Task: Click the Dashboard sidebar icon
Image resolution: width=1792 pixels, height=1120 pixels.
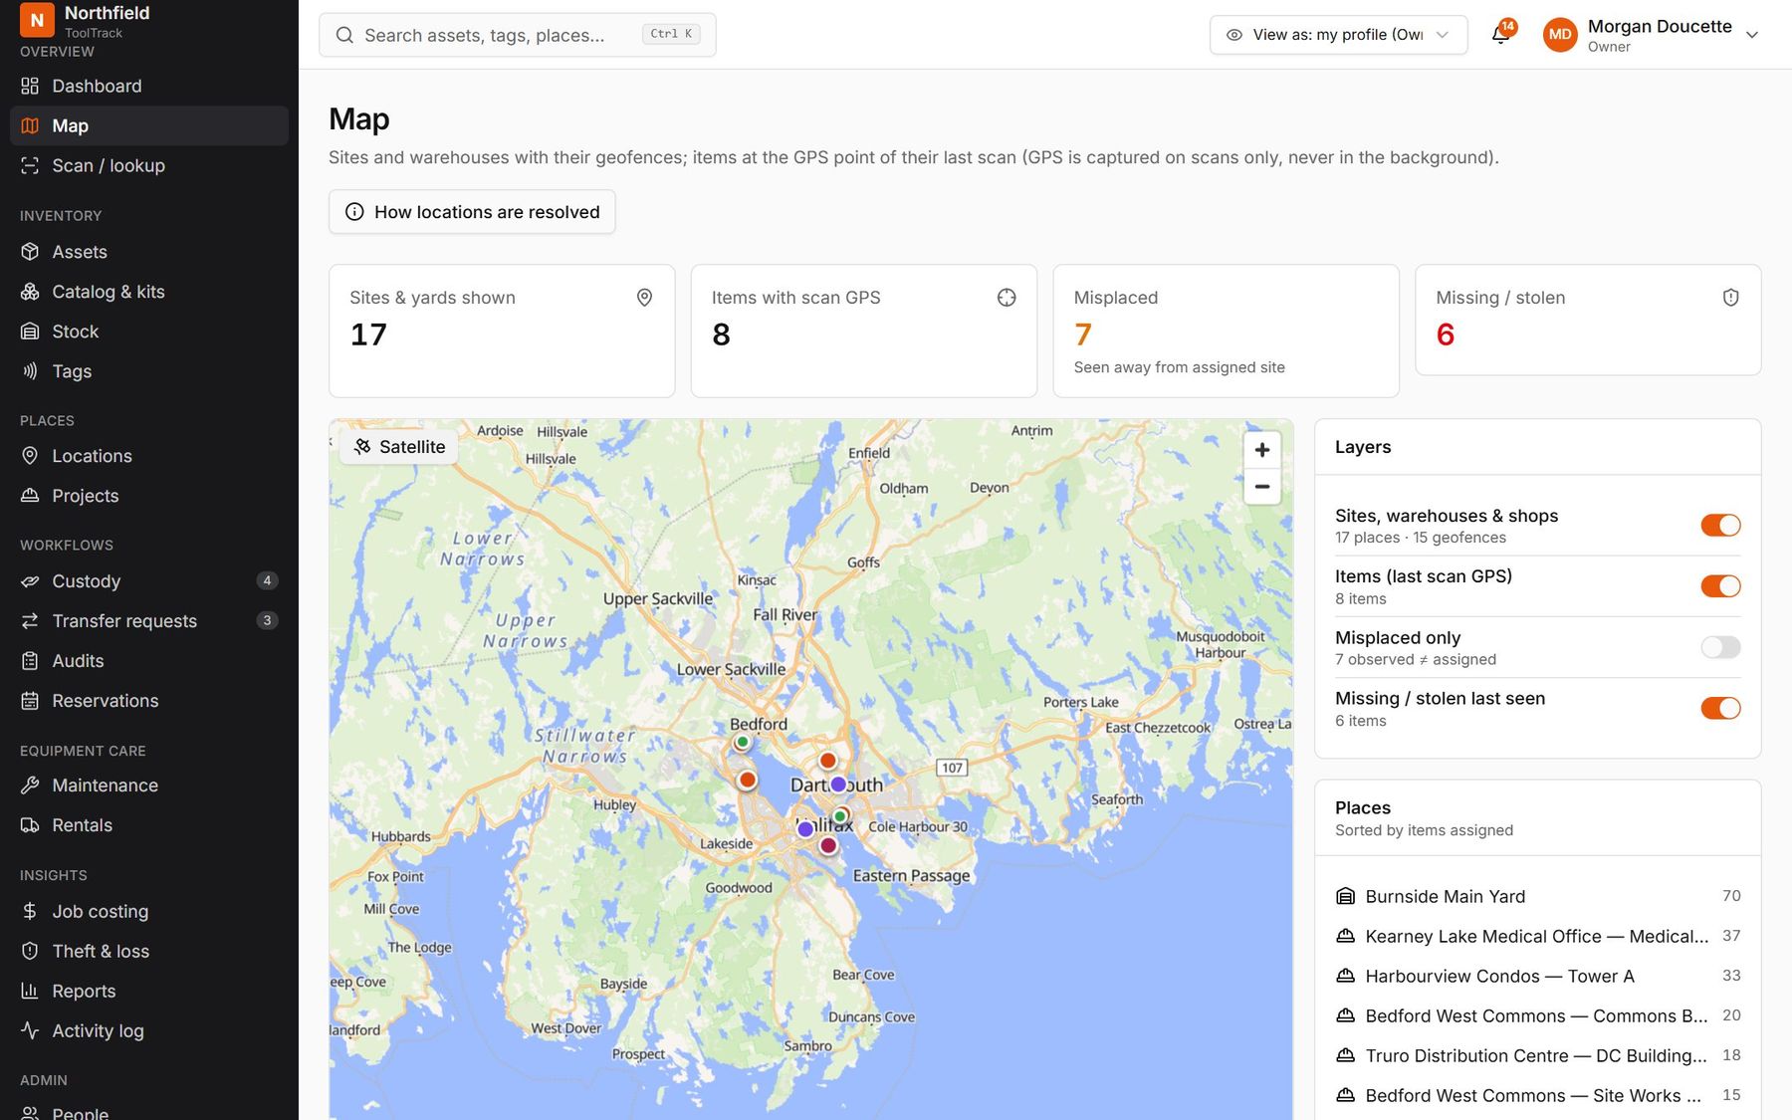Action: (30, 86)
